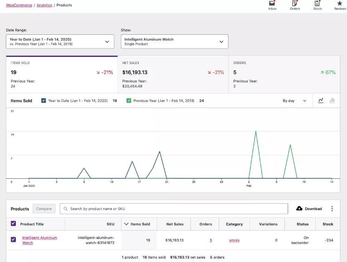Open the Show product selector dropdown
Image resolution: width=347 pixels, height=262 pixels.
(174, 41)
